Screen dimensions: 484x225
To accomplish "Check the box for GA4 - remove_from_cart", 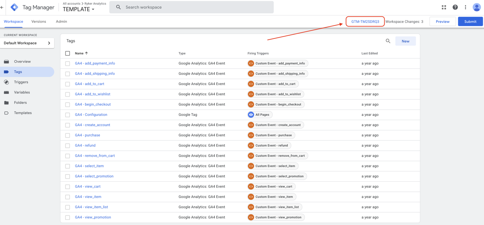I will tap(67, 156).
